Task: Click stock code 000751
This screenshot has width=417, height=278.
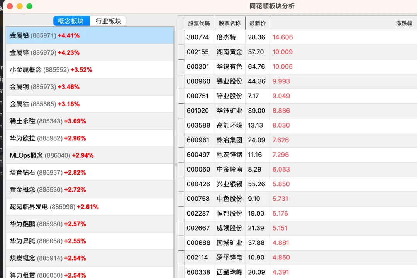Action: pyautogui.click(x=198, y=96)
